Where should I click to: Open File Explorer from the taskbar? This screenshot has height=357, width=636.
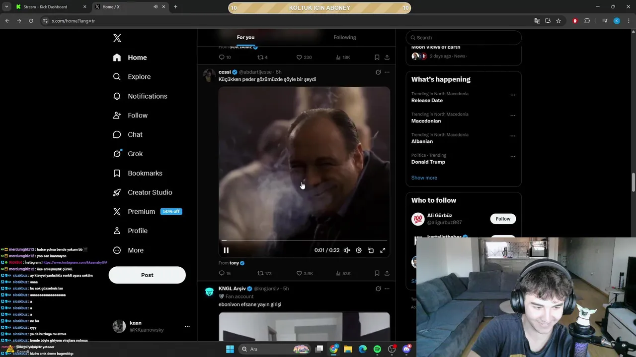(x=348, y=349)
